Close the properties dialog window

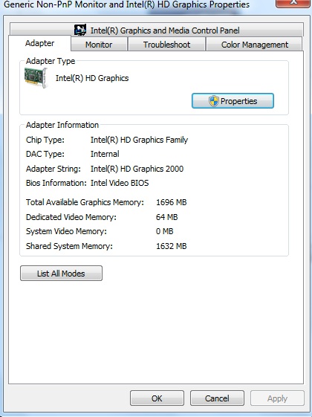point(293,3)
